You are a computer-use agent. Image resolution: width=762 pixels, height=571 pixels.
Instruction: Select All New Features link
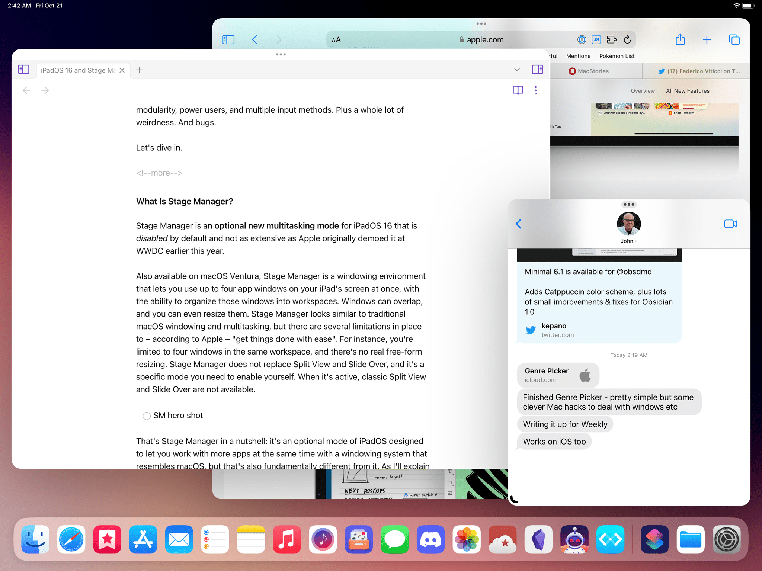[x=688, y=91]
